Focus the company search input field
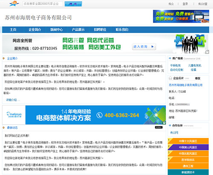 [x=43, y=4]
